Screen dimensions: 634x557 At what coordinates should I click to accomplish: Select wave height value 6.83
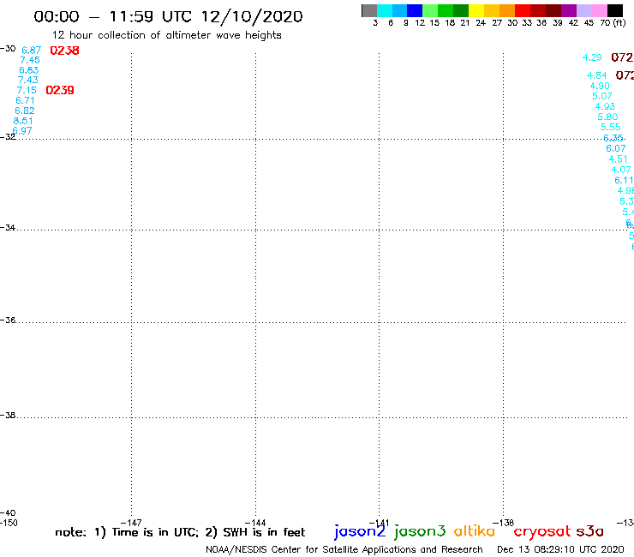point(29,70)
